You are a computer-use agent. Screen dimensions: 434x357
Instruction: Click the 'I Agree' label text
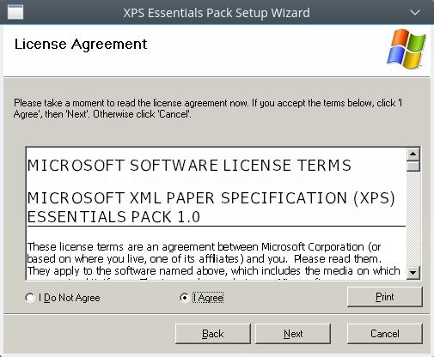(x=208, y=298)
